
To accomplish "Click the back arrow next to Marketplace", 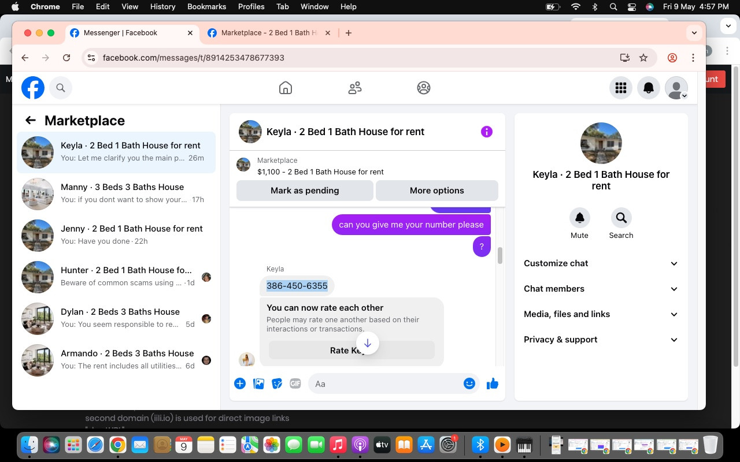I will pyautogui.click(x=31, y=120).
